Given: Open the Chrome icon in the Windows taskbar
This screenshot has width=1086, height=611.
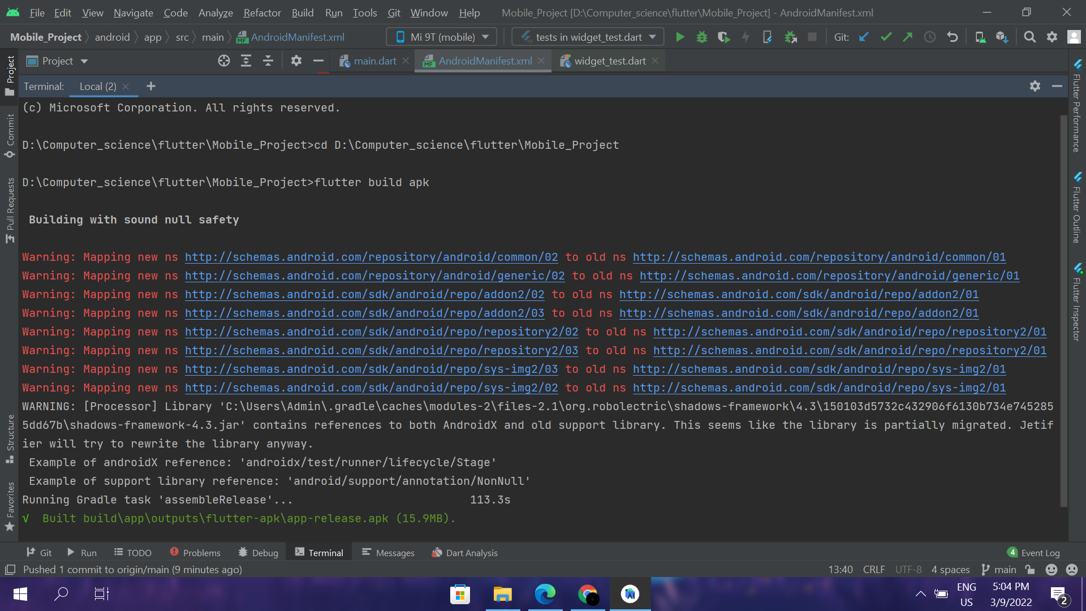Looking at the screenshot, I should tap(588, 594).
